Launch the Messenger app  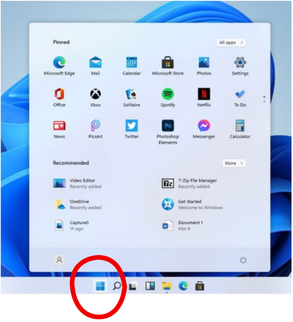pyautogui.click(x=204, y=126)
